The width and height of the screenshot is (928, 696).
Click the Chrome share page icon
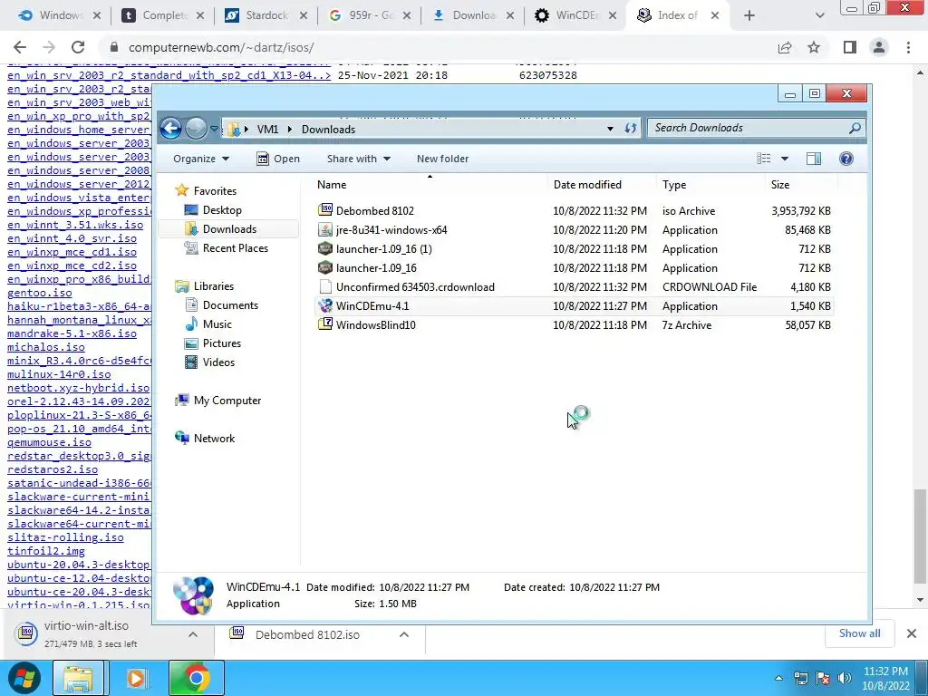coord(785,47)
